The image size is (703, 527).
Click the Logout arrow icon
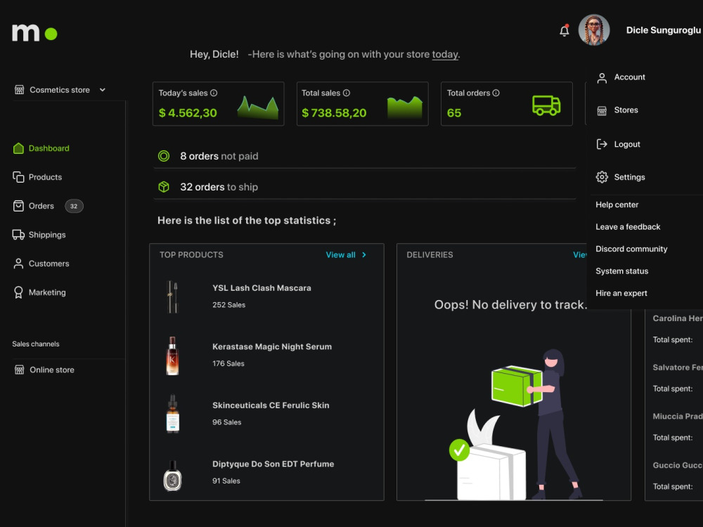(x=602, y=144)
